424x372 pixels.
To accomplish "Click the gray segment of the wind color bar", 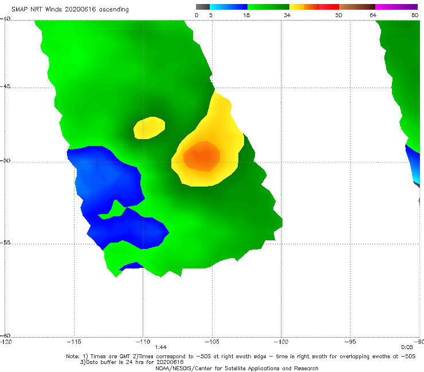I will click(202, 7).
